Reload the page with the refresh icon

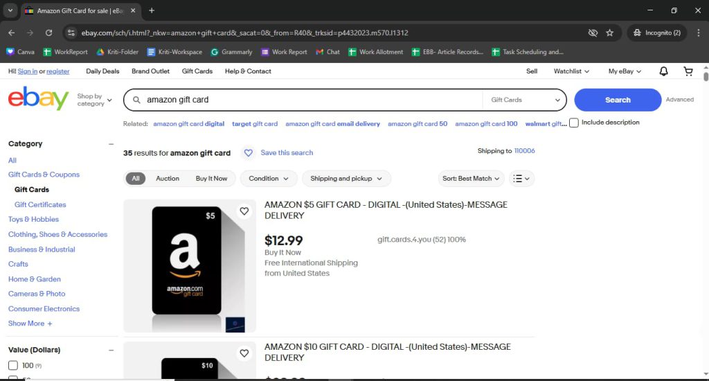coord(49,33)
